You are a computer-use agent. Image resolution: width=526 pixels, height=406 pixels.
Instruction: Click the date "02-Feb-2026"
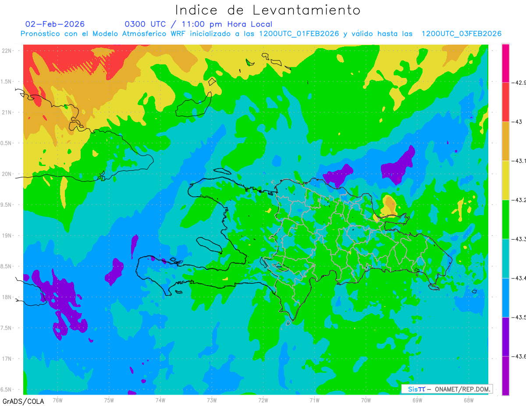tap(55, 24)
